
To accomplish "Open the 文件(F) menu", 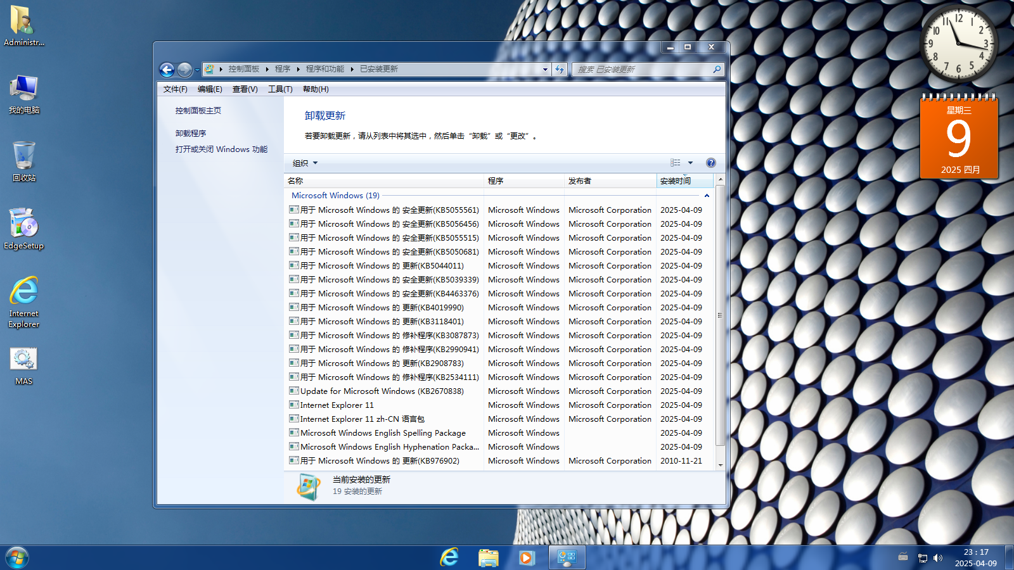I will pos(175,89).
